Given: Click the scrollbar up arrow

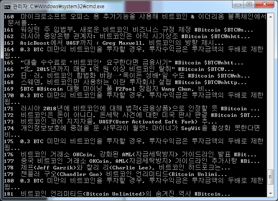Looking at the screenshot, I should click(271, 17).
